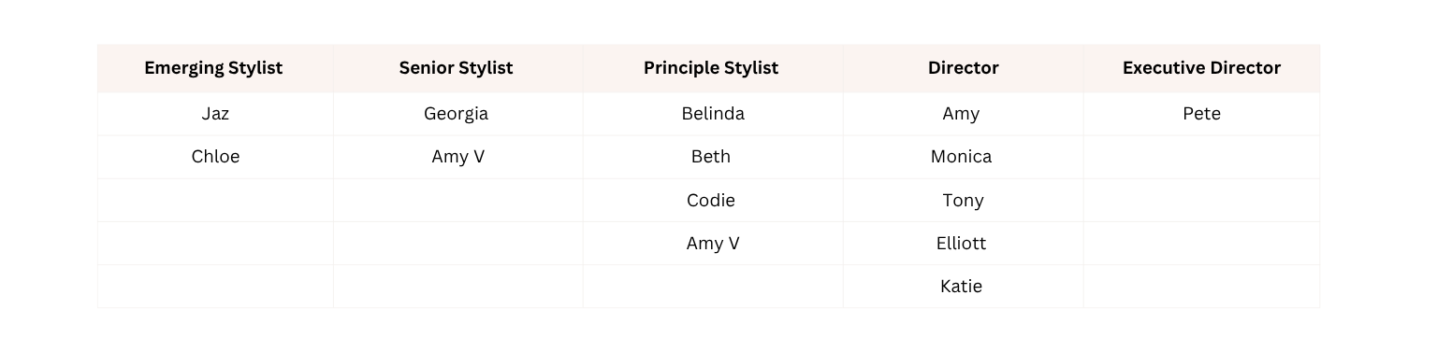Viewport: 1437px width, 337px height.
Task: Click the Pete cell
Action: (1202, 114)
